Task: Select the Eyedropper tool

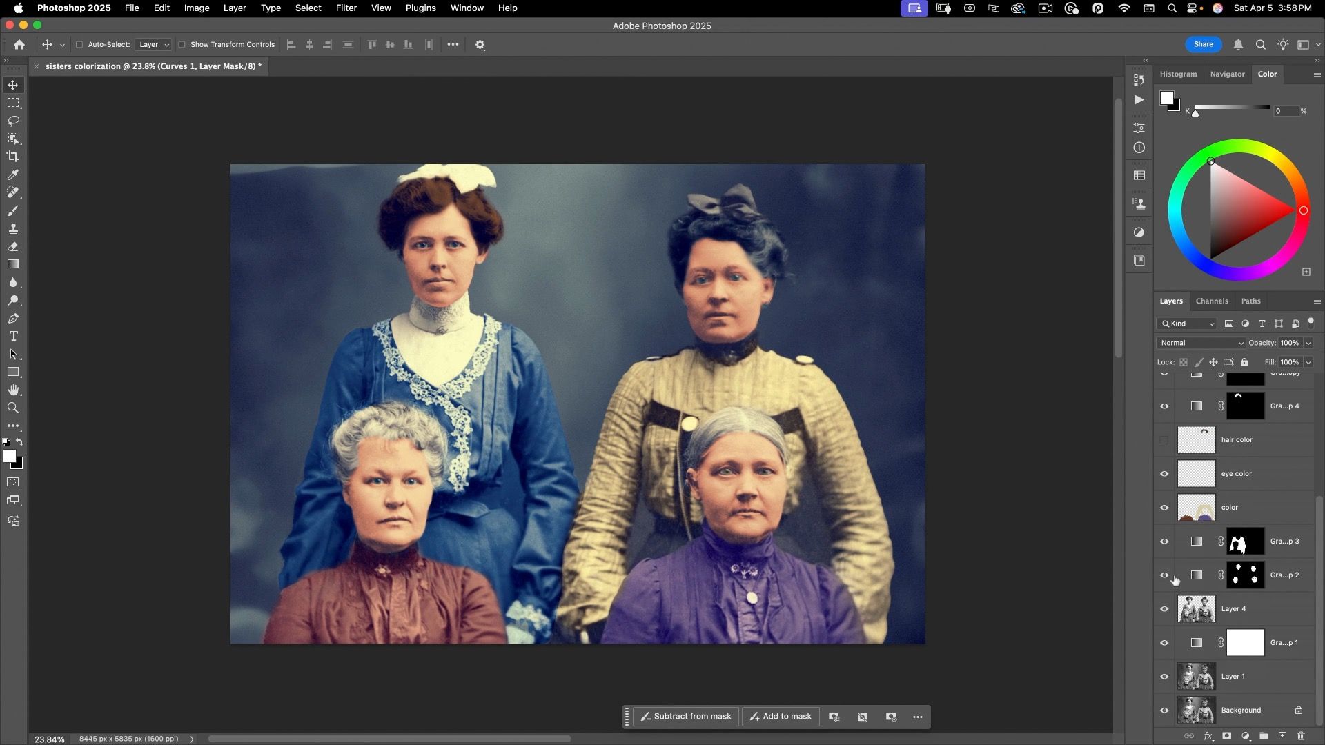Action: click(x=13, y=175)
